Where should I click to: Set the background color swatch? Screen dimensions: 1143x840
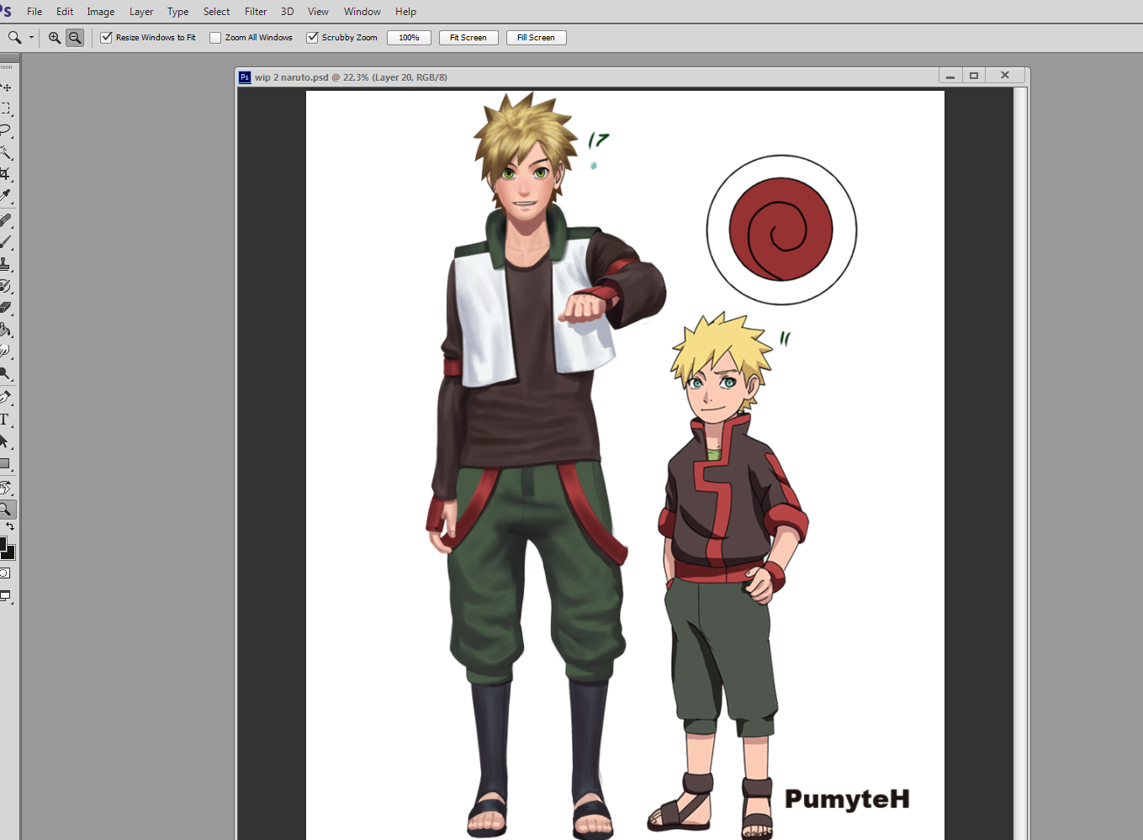click(11, 554)
